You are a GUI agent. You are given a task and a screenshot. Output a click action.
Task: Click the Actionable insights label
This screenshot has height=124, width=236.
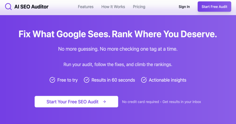pyautogui.click(x=168, y=80)
